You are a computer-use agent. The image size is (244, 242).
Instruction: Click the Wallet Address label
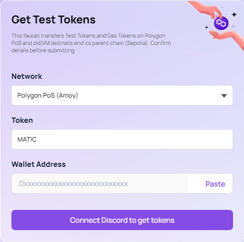[38, 164]
